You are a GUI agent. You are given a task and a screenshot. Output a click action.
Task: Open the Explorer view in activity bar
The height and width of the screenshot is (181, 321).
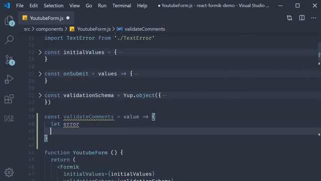[9, 21]
